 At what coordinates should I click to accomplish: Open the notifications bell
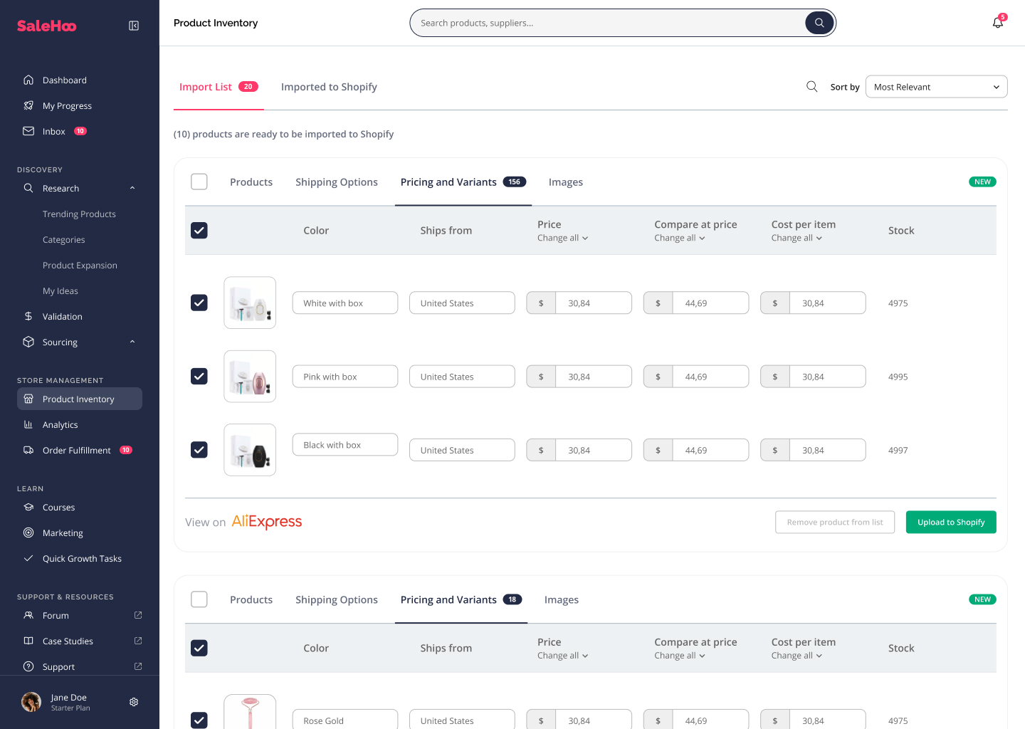tap(998, 23)
